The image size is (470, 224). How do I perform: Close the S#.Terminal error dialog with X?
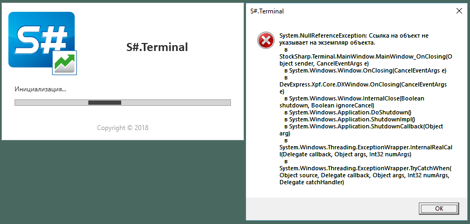coord(459,11)
